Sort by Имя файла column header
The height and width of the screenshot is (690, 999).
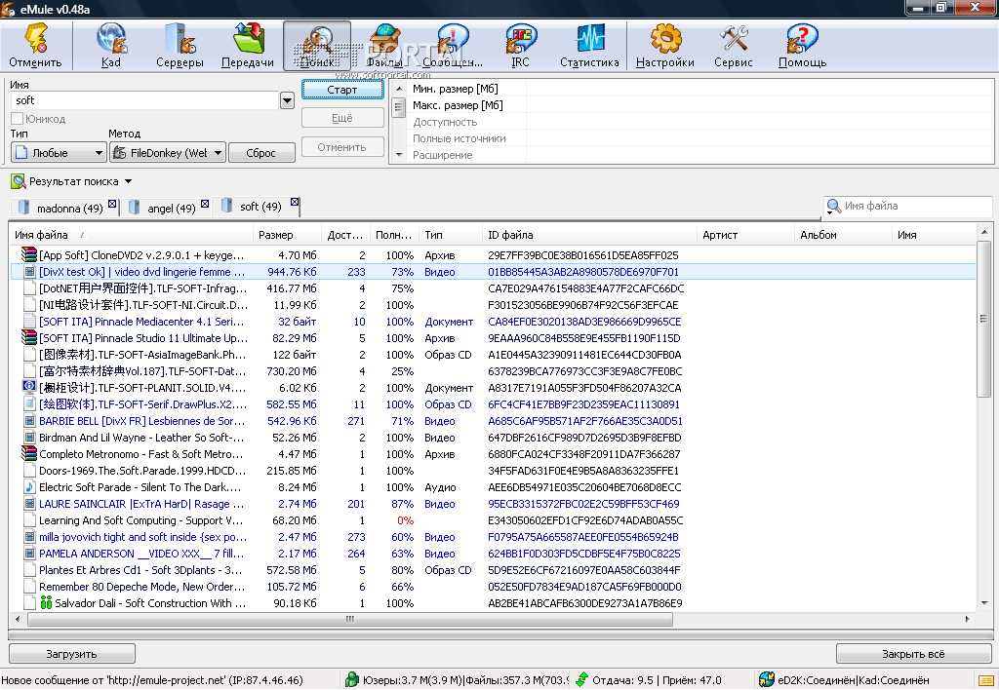133,235
